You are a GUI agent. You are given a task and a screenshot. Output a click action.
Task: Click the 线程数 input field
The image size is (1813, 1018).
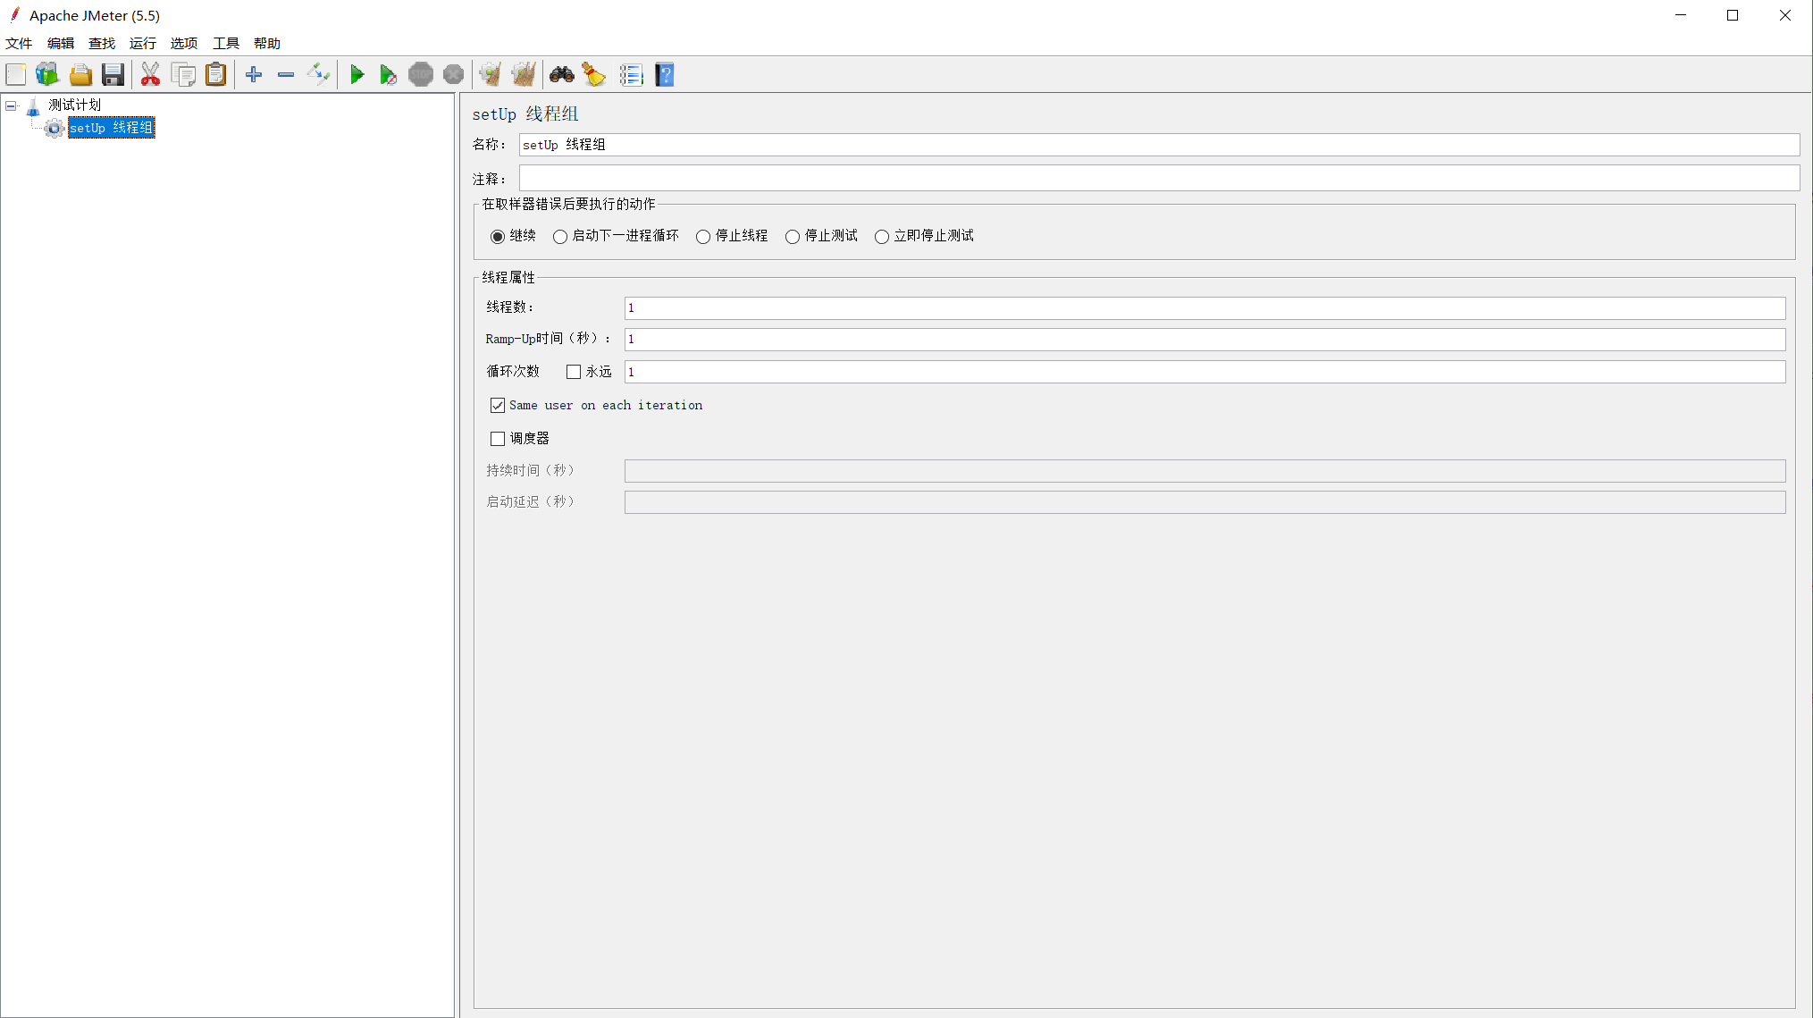(1204, 308)
